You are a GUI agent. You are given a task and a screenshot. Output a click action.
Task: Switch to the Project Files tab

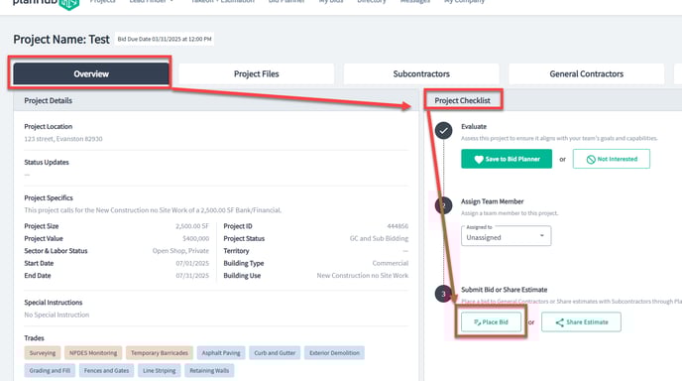click(x=256, y=74)
